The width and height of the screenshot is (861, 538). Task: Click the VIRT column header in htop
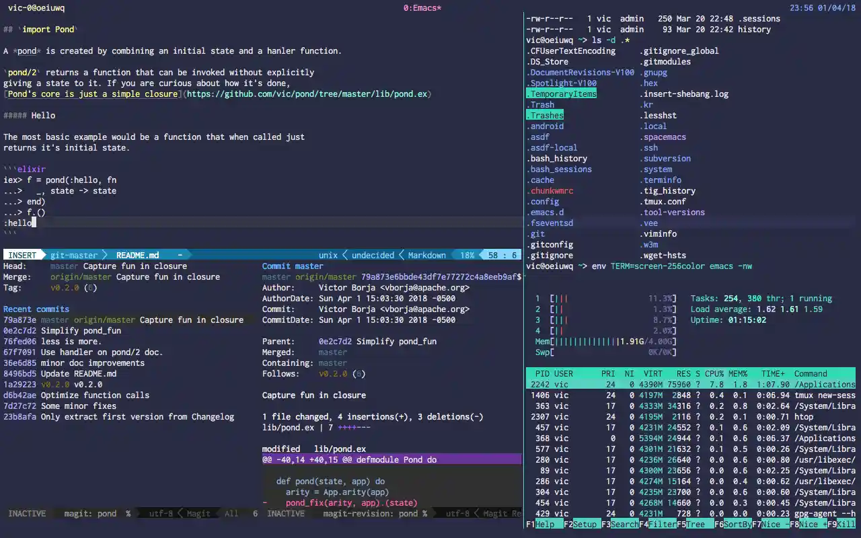(654, 373)
